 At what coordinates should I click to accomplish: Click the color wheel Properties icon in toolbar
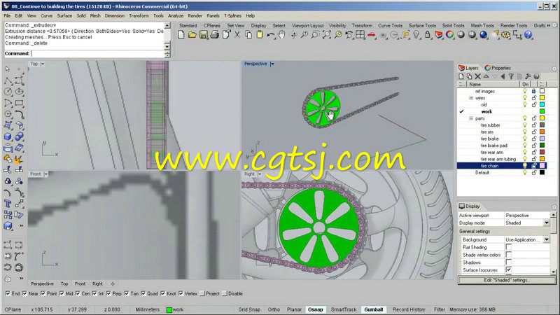(450, 34)
